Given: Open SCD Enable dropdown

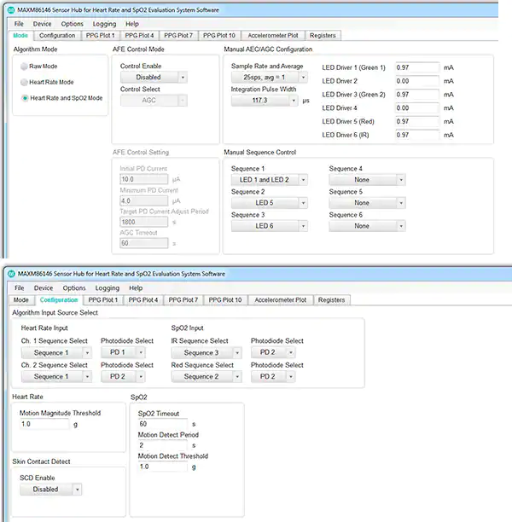Looking at the screenshot, I should pyautogui.click(x=51, y=490).
